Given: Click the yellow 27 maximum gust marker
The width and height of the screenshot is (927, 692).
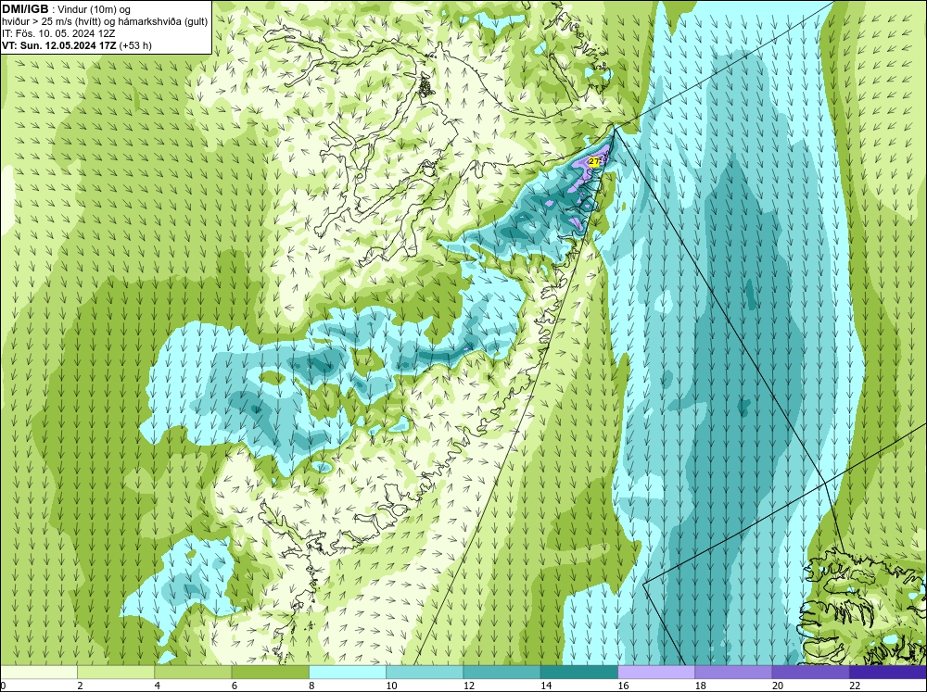Looking at the screenshot, I should (x=594, y=161).
